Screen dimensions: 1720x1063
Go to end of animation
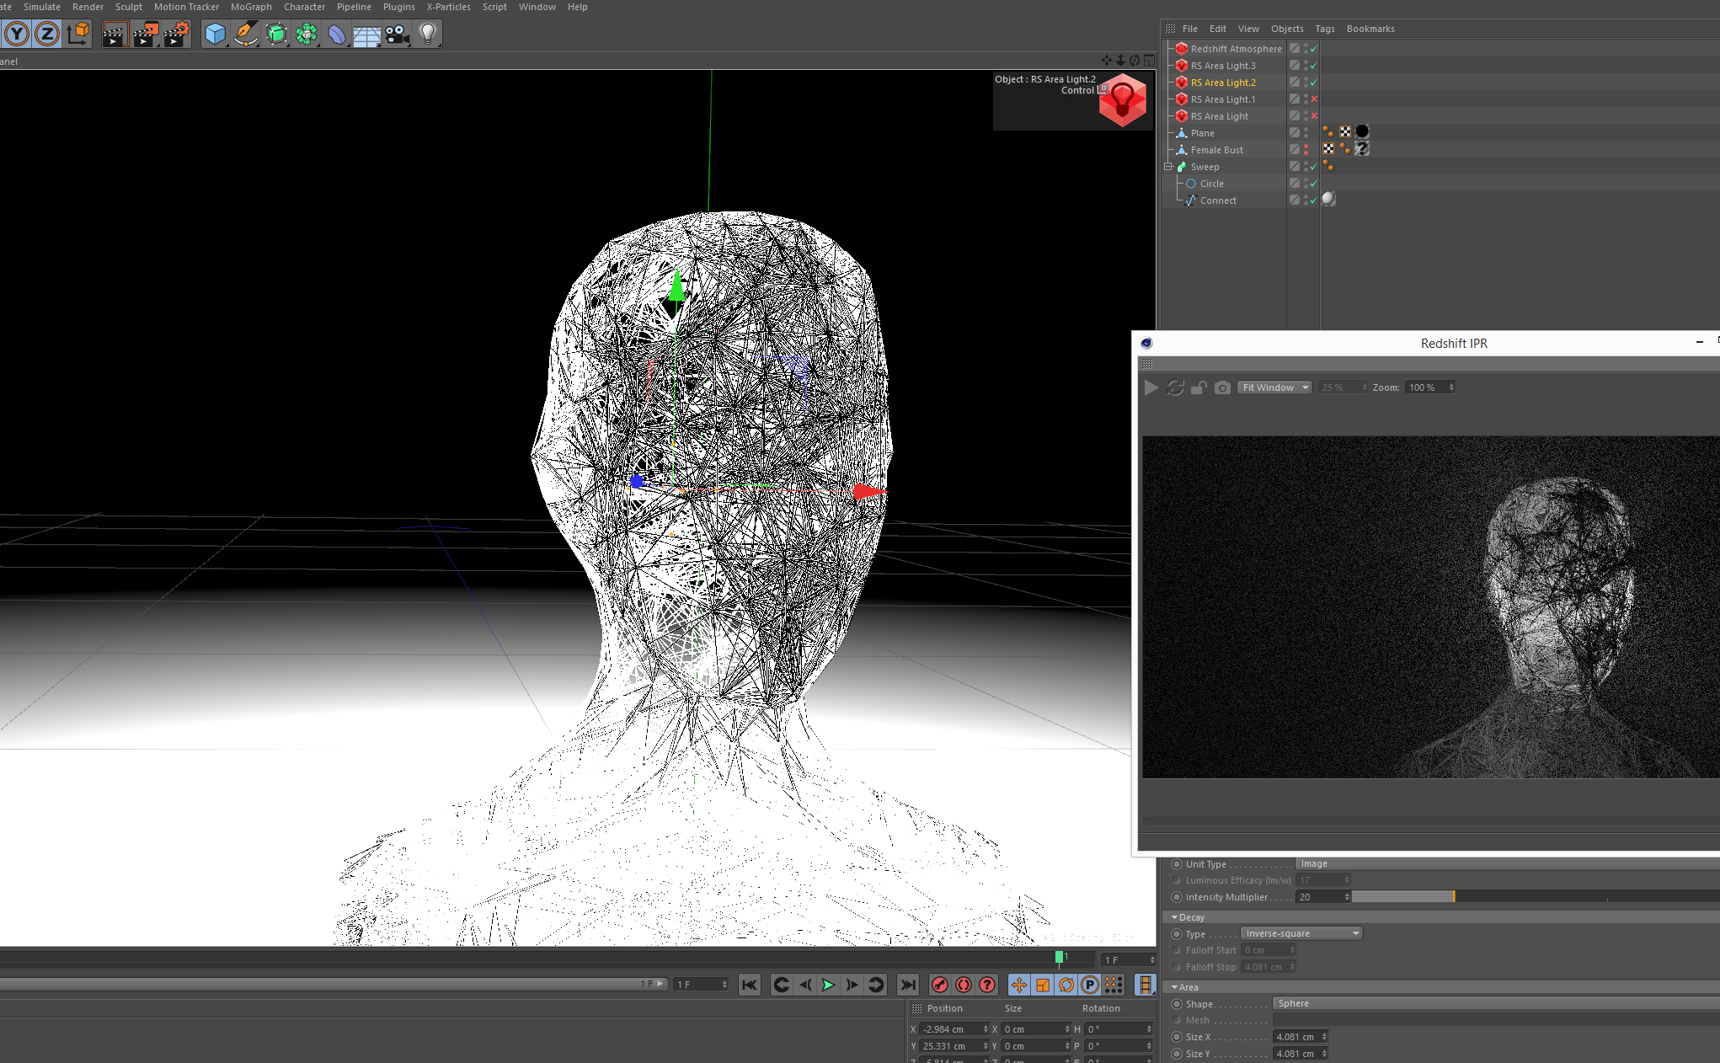pos(907,985)
